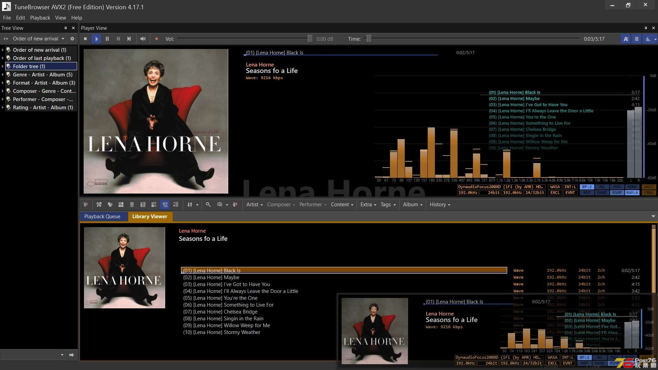Click the equalizer bar chart icon

[647, 39]
